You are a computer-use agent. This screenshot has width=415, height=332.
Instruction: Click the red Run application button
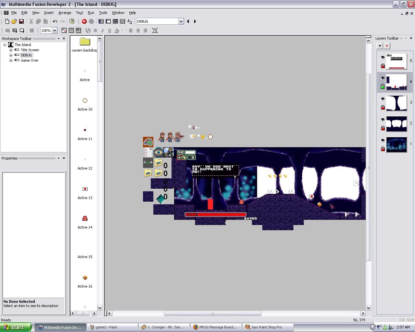84,21
